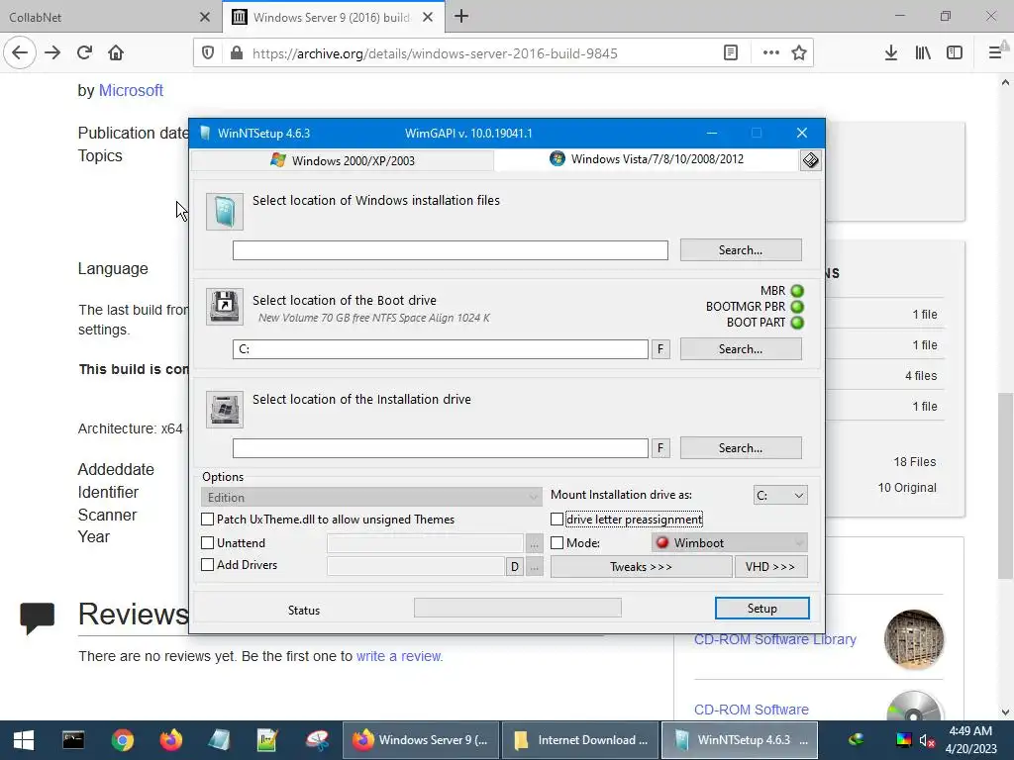Click the Setup button
This screenshot has height=760, width=1014.
click(x=761, y=609)
